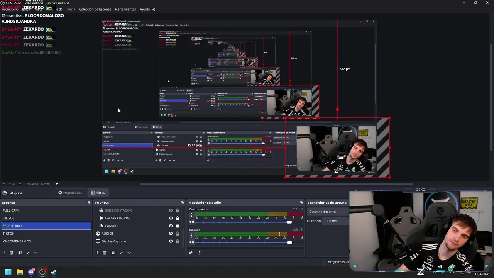Click the OBS Studio taskbar icon
The width and height of the screenshot is (494, 278).
pyautogui.click(x=42, y=272)
